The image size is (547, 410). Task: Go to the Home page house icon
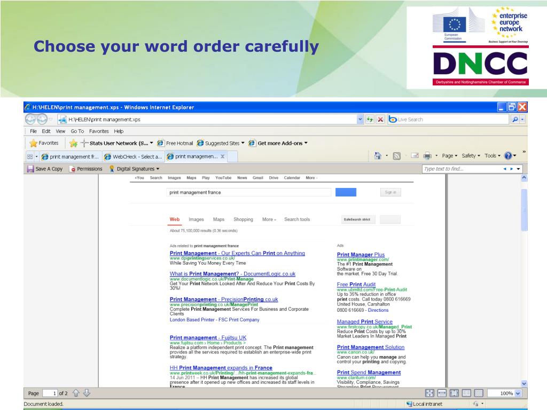378,156
